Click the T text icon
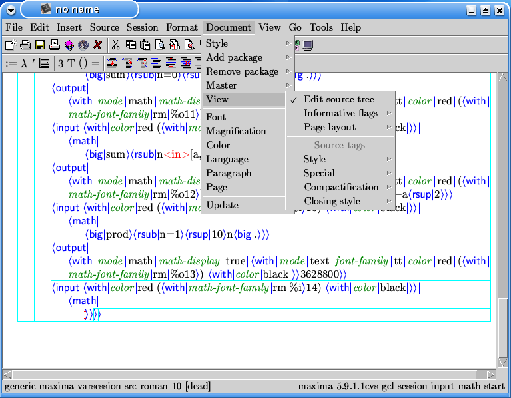Image resolution: width=511 pixels, height=398 pixels. 71,63
